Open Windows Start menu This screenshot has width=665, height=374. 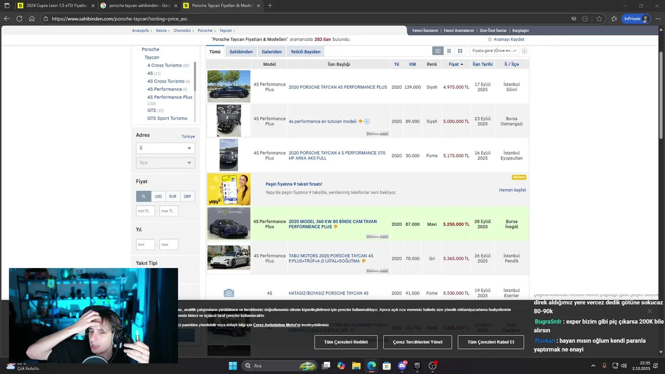click(x=233, y=366)
